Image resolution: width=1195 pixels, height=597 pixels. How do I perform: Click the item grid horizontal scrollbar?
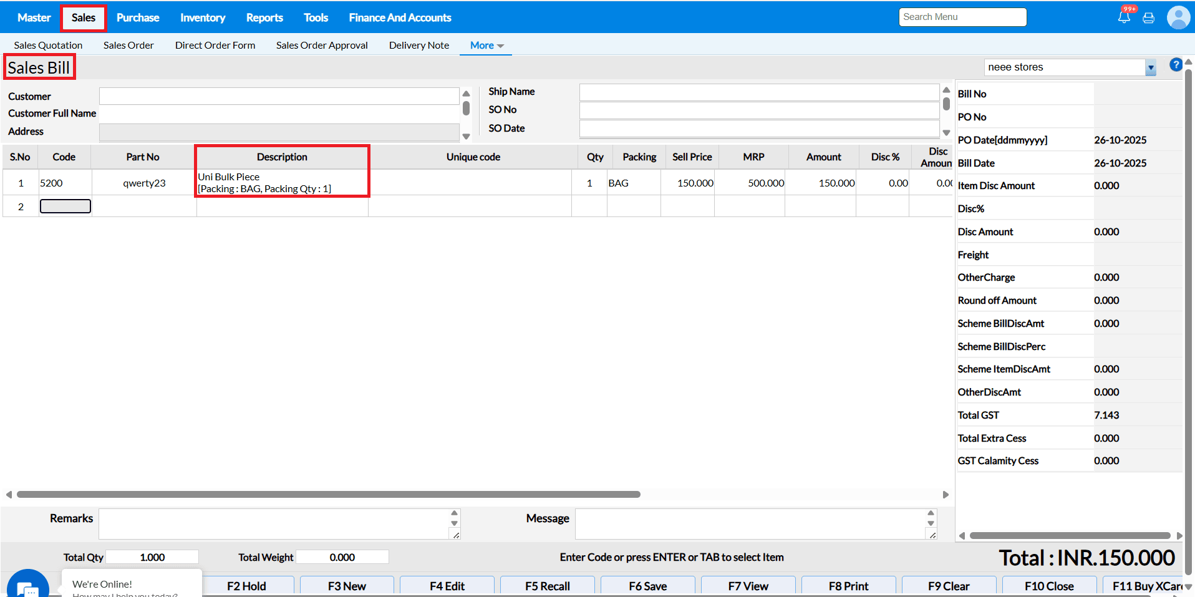(329, 495)
